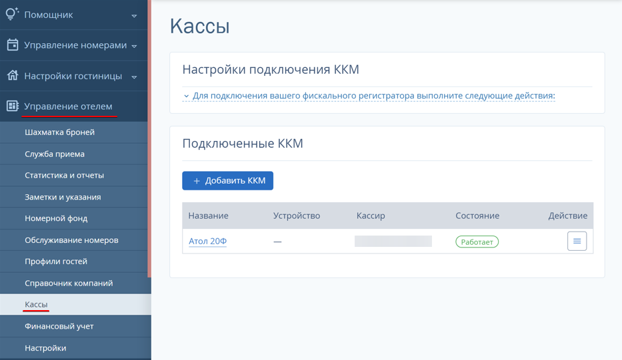
Task: Click the calendar icon for Управление номерами
Action: click(x=12, y=45)
